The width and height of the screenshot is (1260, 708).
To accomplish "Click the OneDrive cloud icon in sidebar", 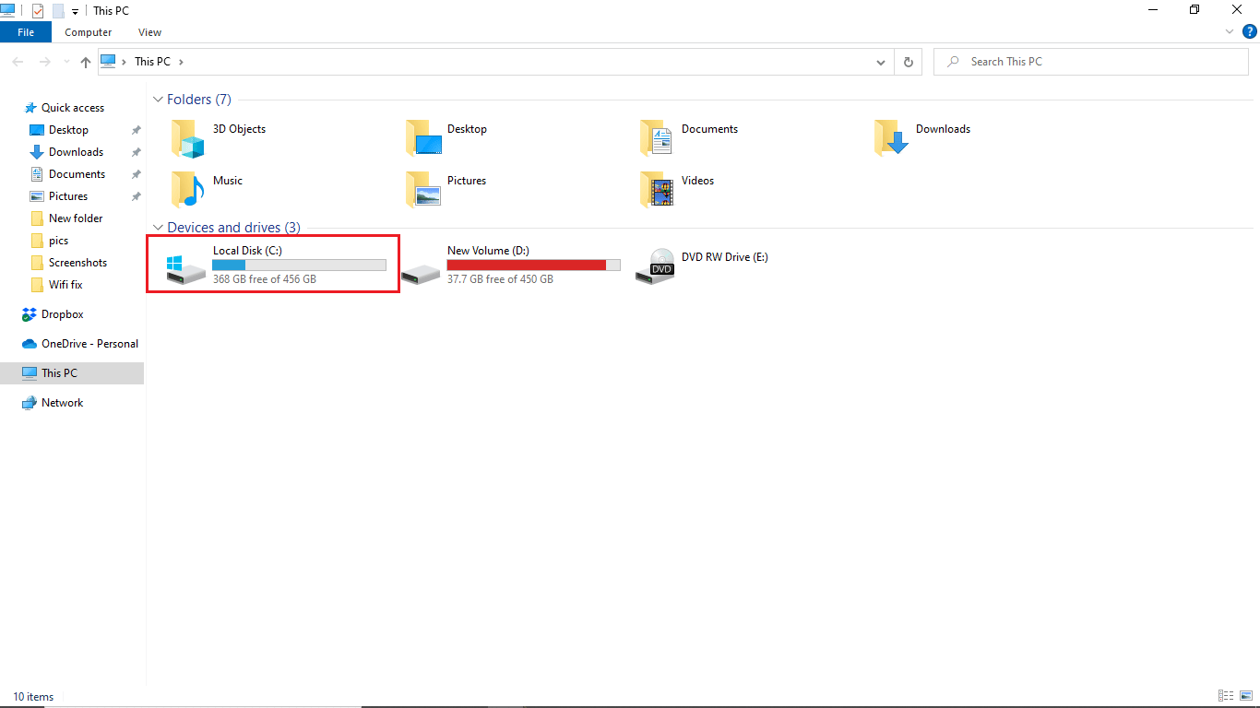I will (30, 344).
